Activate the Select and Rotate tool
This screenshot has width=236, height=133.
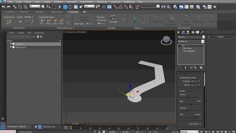[70, 7]
